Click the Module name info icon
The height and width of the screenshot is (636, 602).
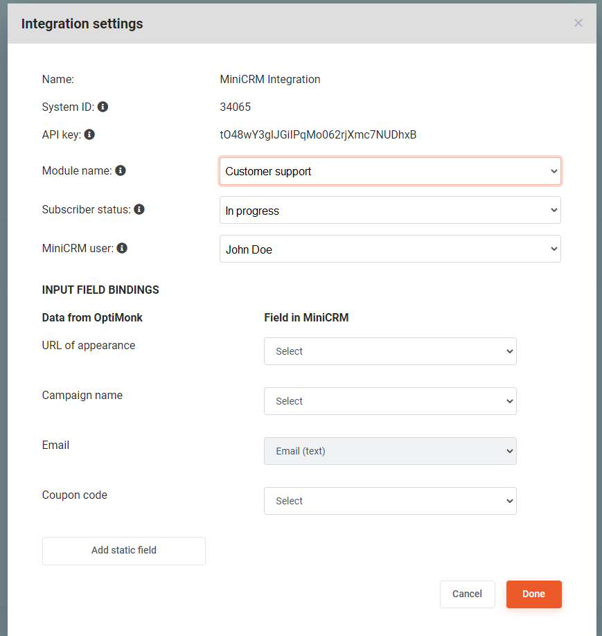click(x=121, y=170)
